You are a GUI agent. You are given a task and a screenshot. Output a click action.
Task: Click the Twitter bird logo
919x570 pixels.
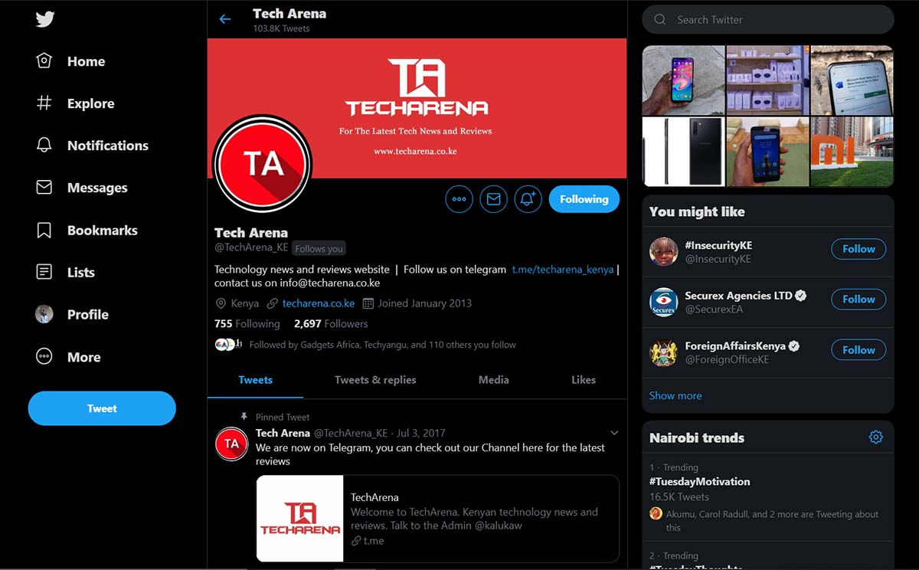coord(45,20)
